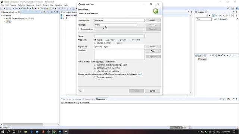Image resolution: width=239 pixels, height=134 pixels.
Task: Check Generate comments option
Action: pos(95,77)
